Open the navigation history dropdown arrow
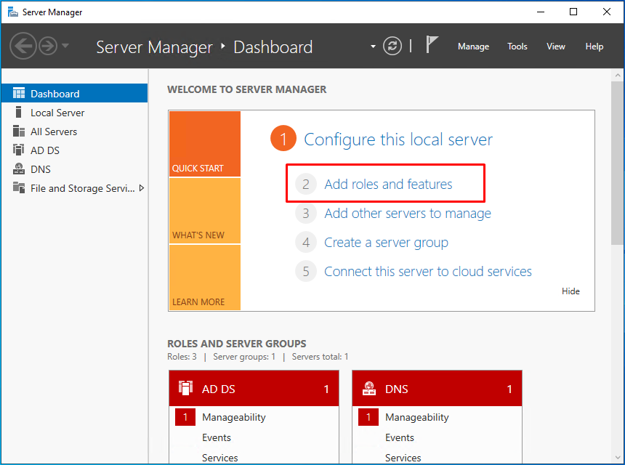 [x=65, y=46]
